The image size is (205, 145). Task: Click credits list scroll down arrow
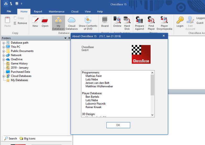[x=152, y=115]
